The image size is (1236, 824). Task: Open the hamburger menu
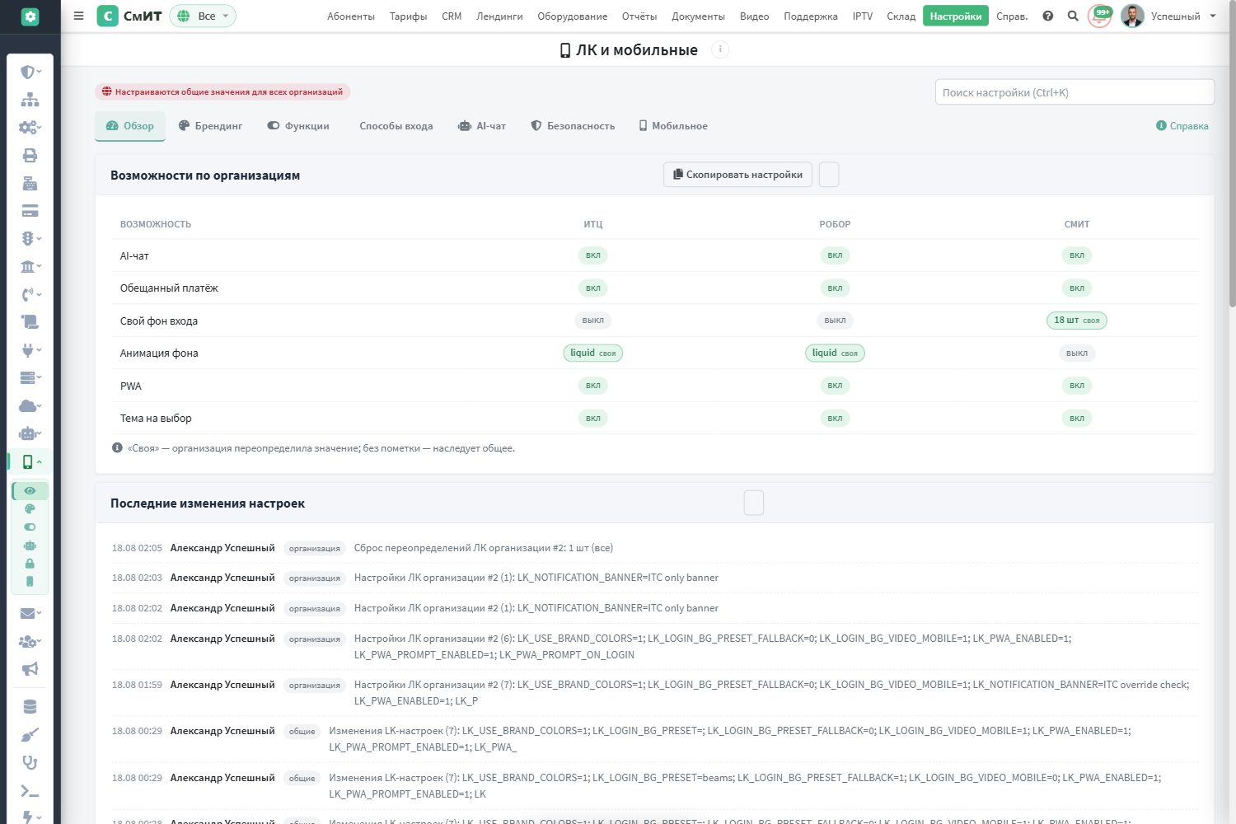79,16
